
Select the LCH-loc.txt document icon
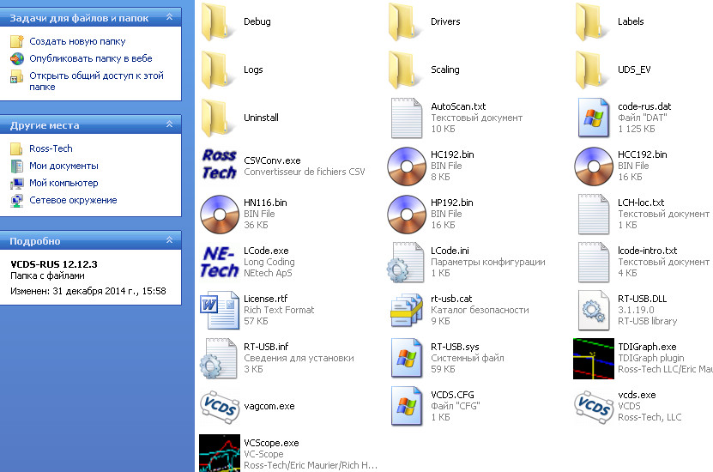click(594, 215)
